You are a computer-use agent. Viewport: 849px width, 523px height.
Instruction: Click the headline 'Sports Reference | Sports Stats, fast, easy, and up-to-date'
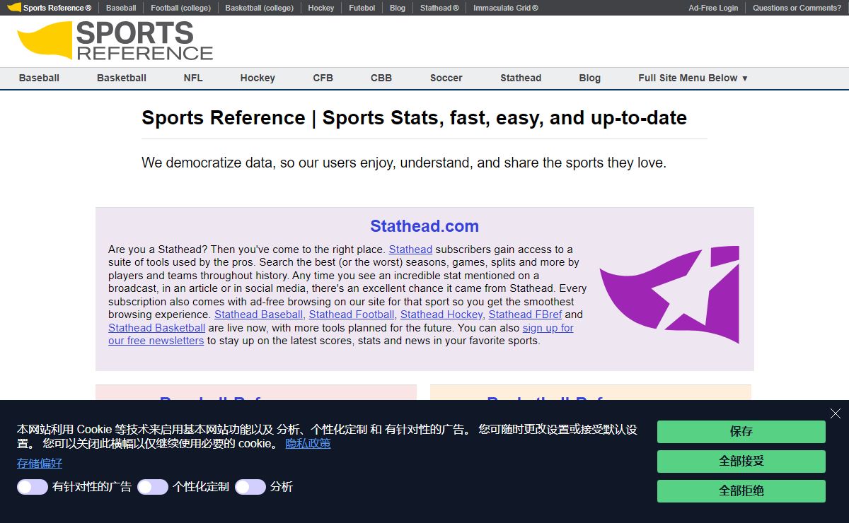tap(414, 117)
